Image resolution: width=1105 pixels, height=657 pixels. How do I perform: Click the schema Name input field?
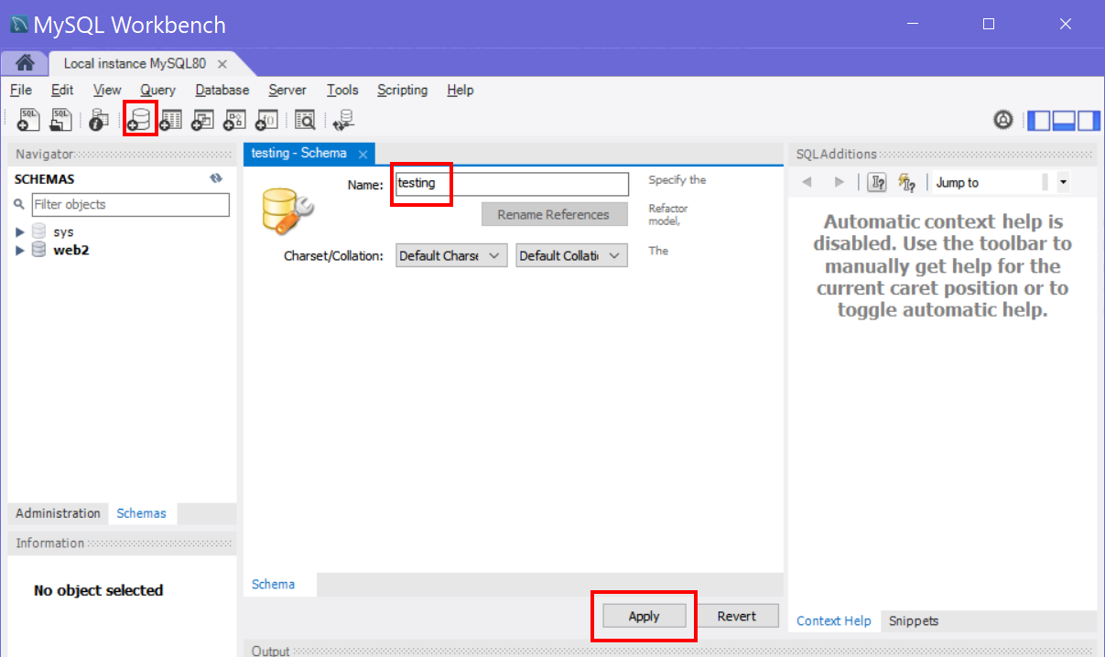[x=511, y=184]
